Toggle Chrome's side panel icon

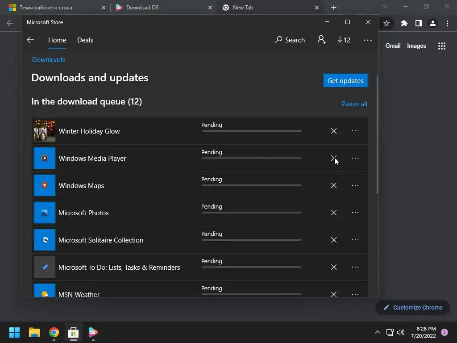click(x=419, y=23)
